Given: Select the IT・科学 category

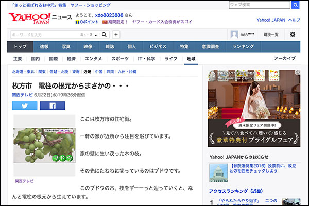Looking at the screenshot, I should [x=147, y=59].
